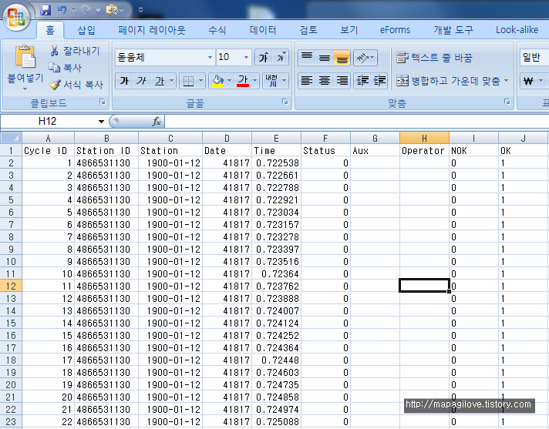Image resolution: width=549 pixels, height=429 pixels.
Task: Toggle underline 가 formatting
Action: pyautogui.click(x=160, y=81)
